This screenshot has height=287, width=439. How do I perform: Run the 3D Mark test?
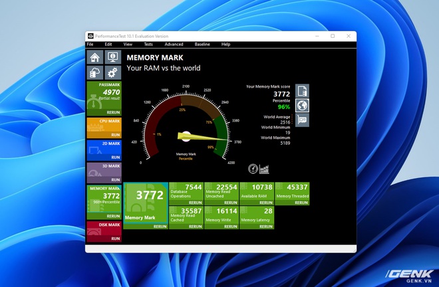[115, 179]
